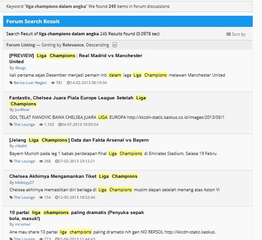
Task: Open the Sort by menu
Action: click(236, 34)
